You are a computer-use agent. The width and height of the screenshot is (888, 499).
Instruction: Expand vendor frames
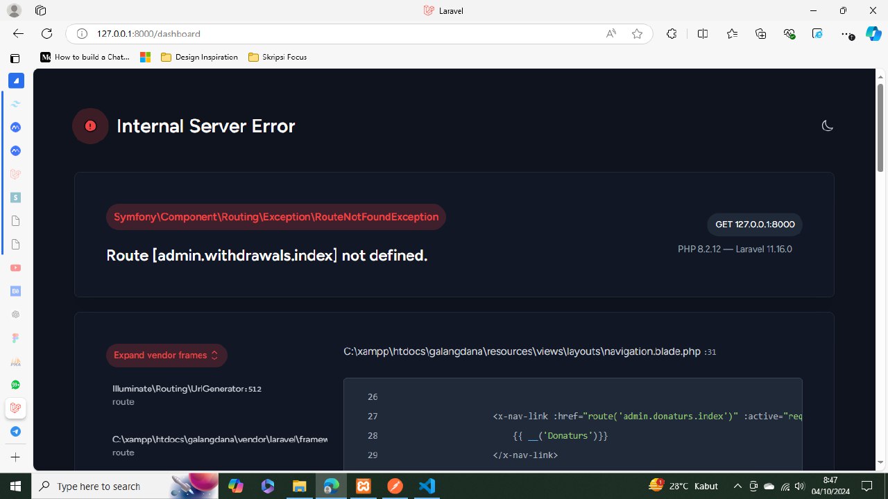tap(166, 355)
